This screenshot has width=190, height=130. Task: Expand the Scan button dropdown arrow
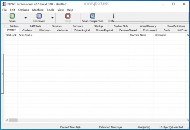pyautogui.click(x=25, y=18)
